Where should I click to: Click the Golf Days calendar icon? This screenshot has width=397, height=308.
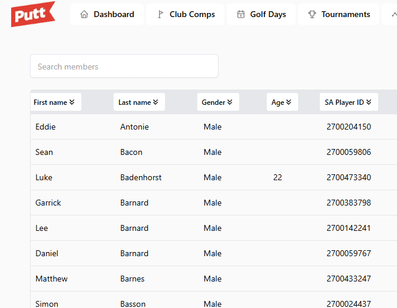pyautogui.click(x=241, y=14)
